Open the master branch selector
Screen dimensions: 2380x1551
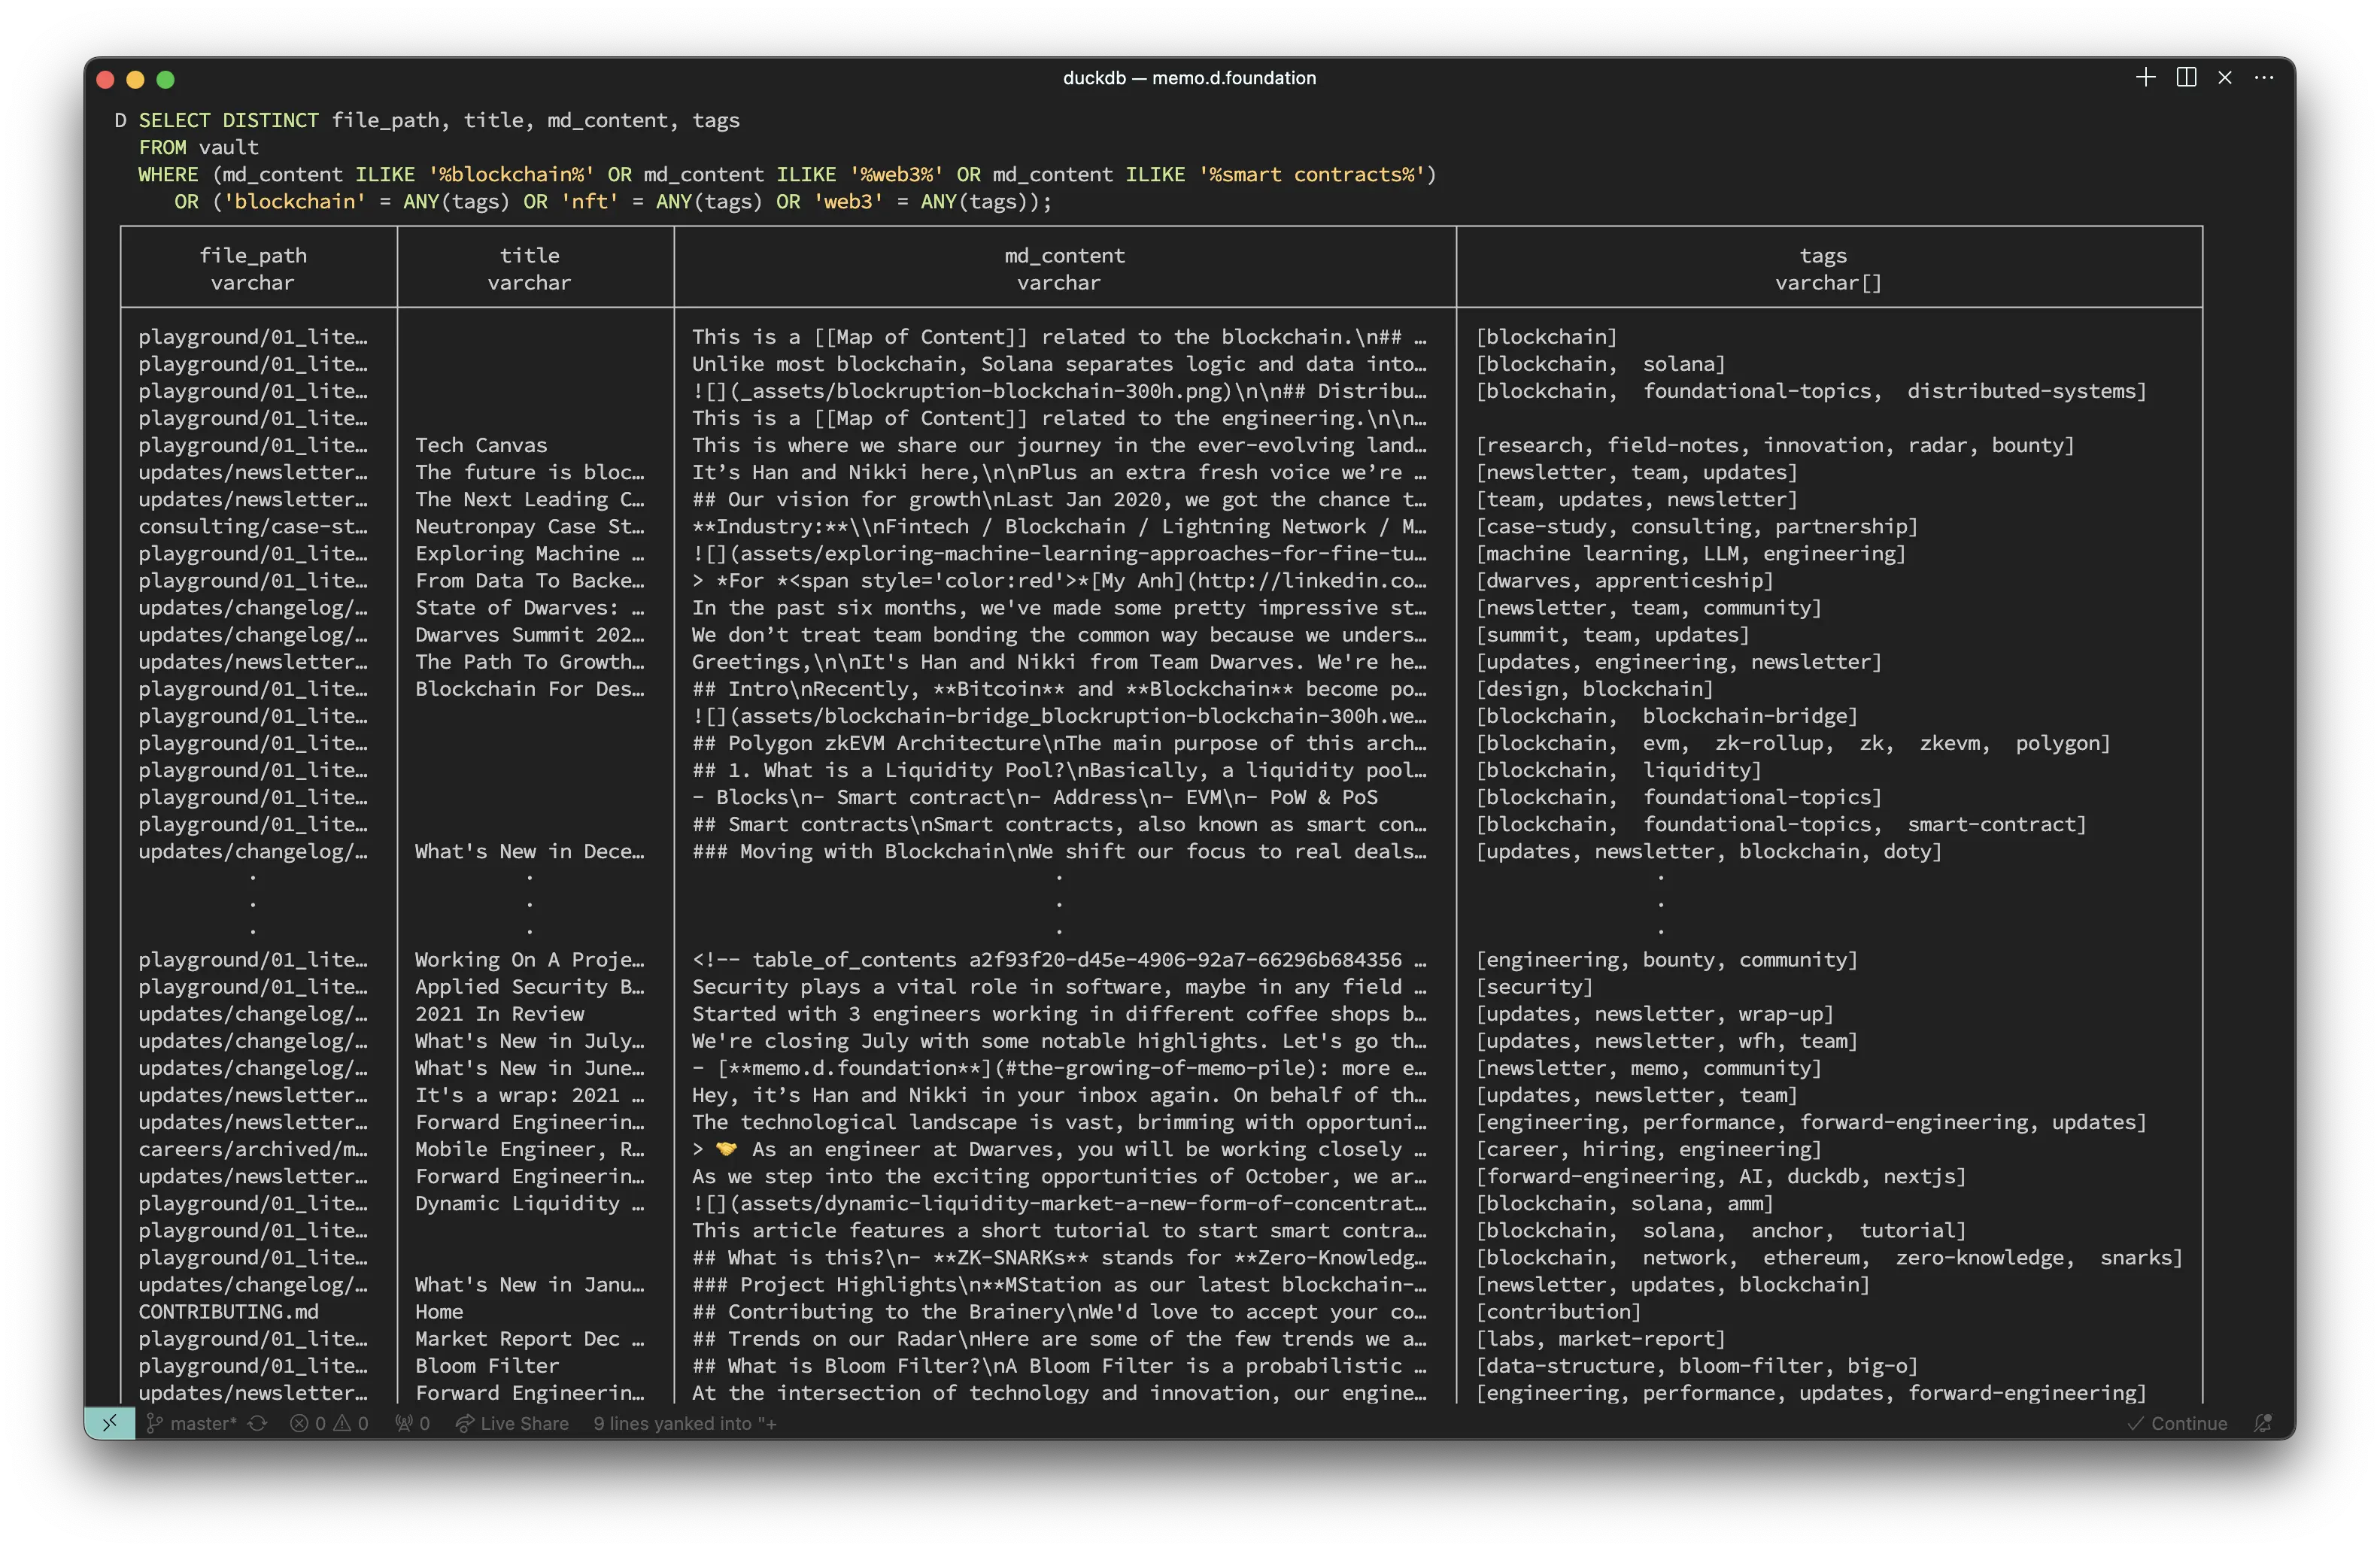pyautogui.click(x=191, y=1423)
